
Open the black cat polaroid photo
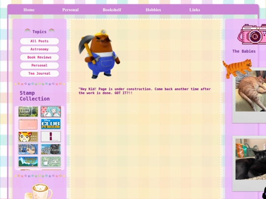[x=249, y=163]
